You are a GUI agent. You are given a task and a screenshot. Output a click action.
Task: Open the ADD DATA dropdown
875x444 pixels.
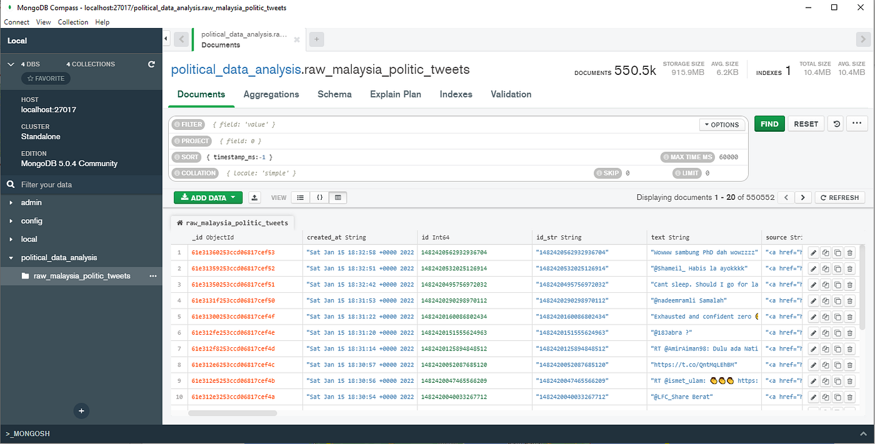coord(207,197)
